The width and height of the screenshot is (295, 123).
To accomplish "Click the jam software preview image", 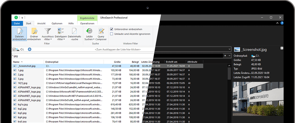I will click(x=258, y=99).
